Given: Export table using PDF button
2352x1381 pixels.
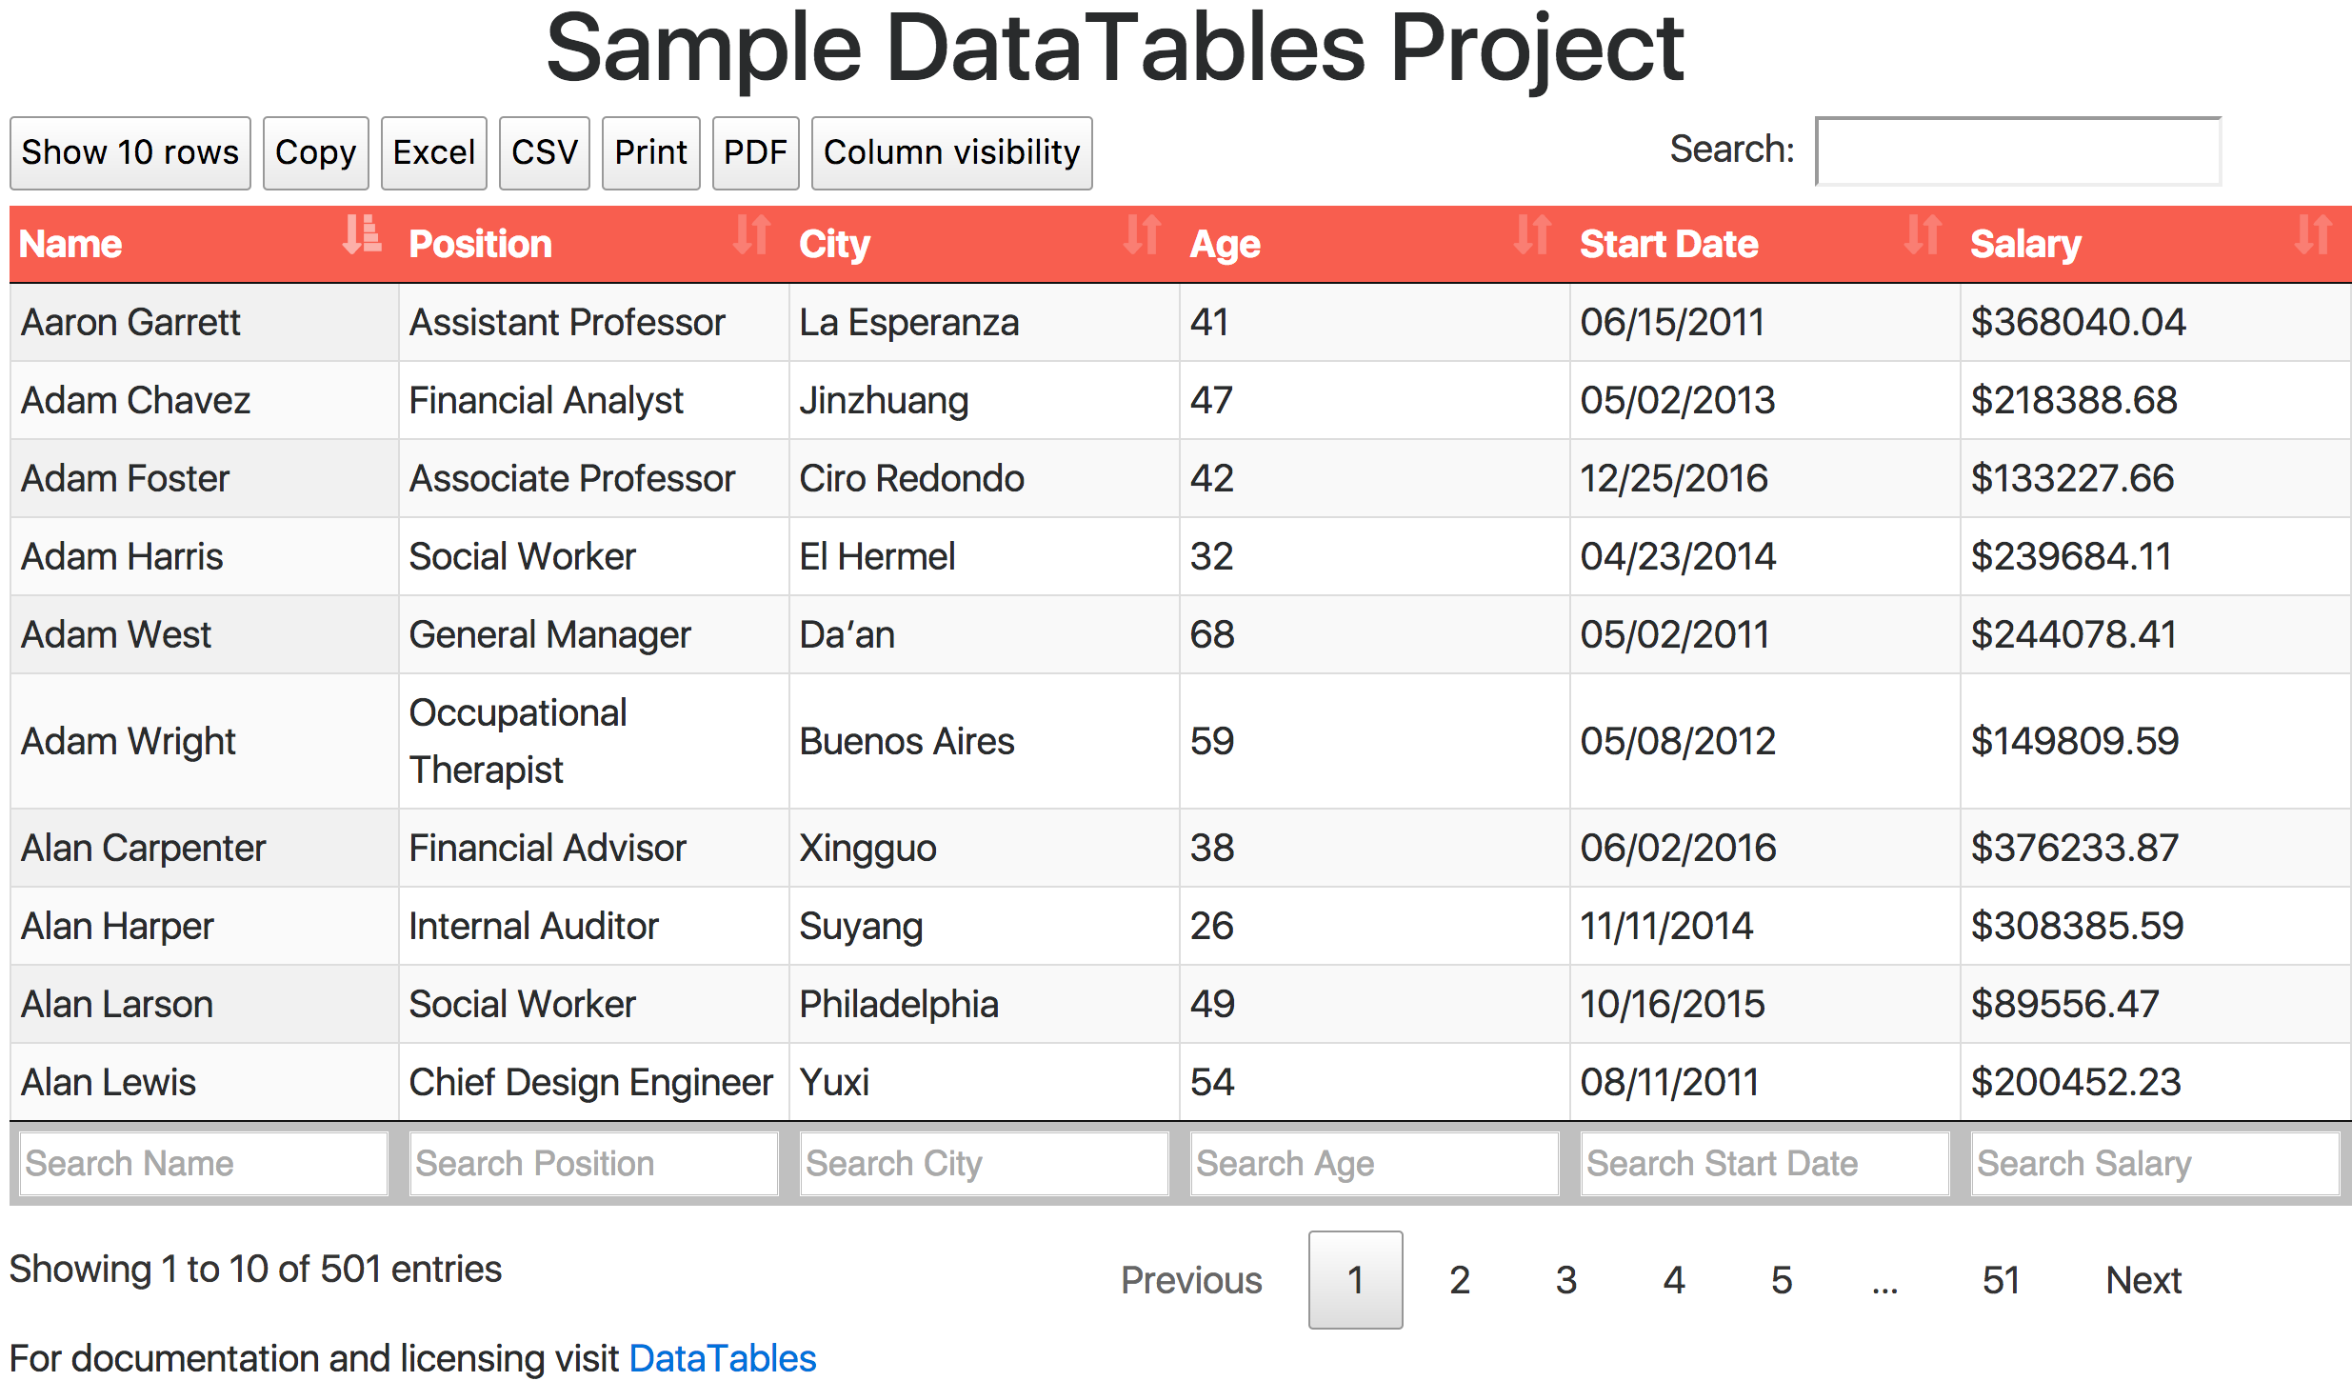Looking at the screenshot, I should coord(755,152).
